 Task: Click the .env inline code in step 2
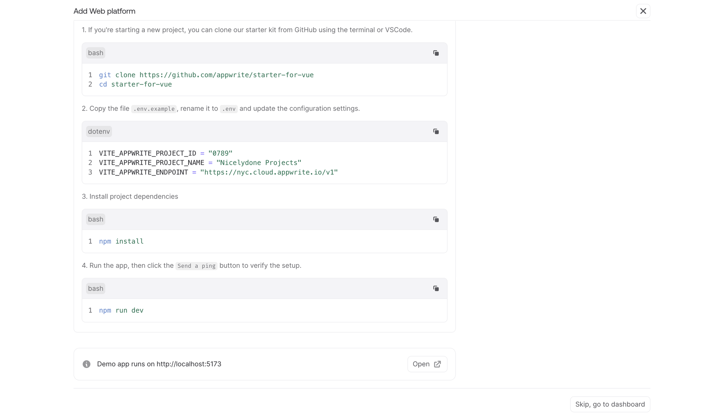(229, 109)
